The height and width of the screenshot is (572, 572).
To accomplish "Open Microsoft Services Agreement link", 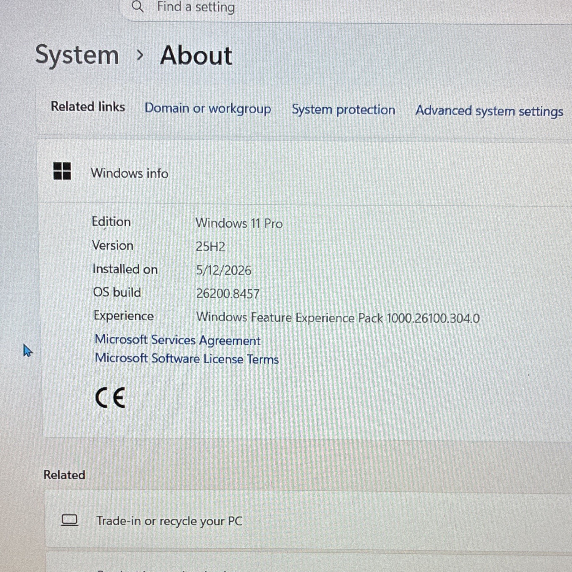I will pos(178,340).
